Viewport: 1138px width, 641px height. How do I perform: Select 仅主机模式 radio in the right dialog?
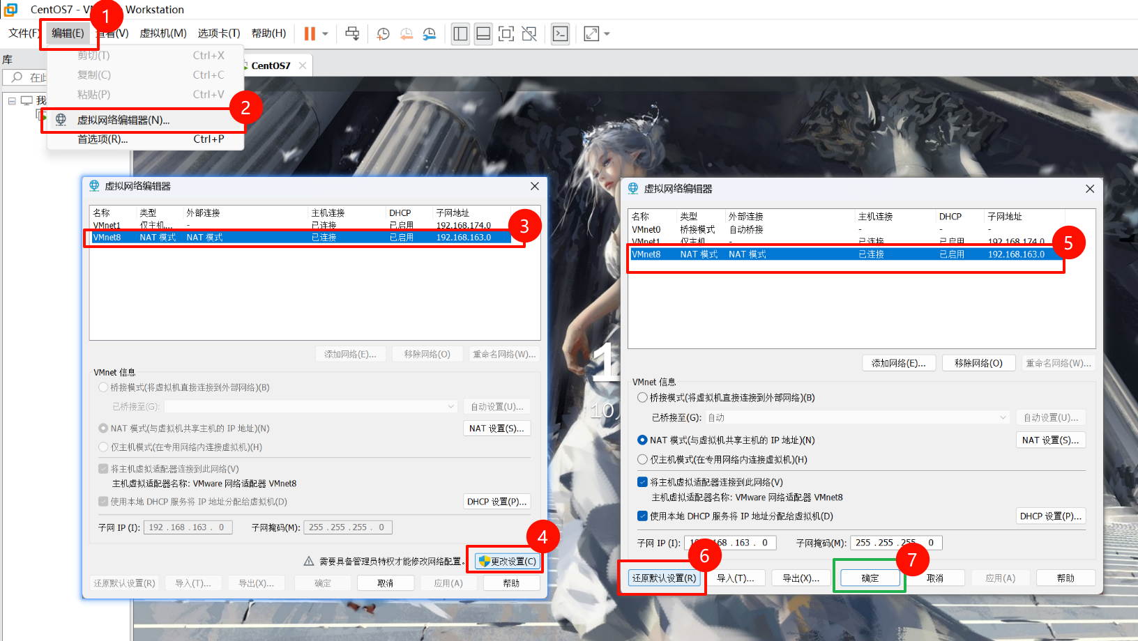[x=642, y=460]
